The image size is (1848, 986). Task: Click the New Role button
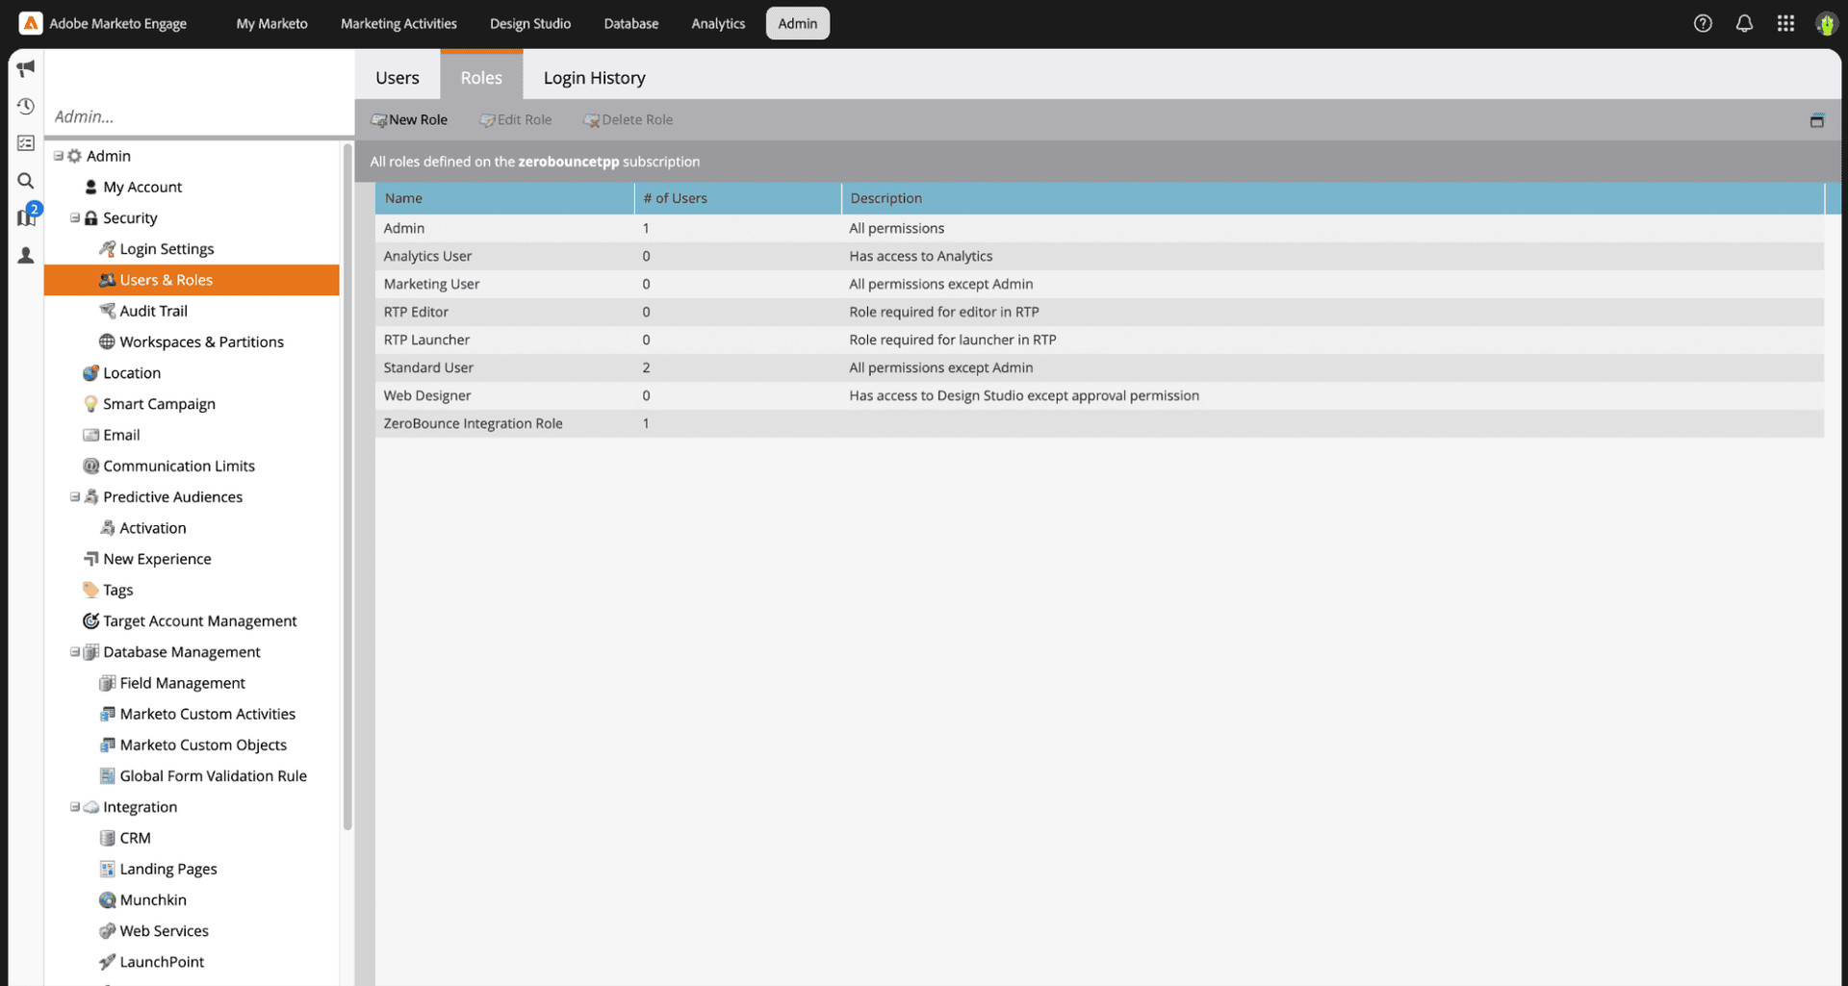coord(410,120)
